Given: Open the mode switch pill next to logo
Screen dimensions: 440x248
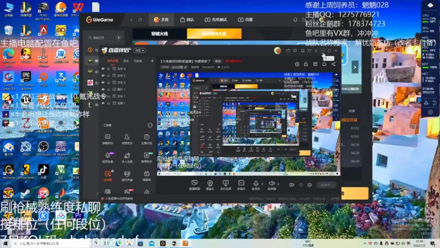Looking at the screenshot, I should tap(140, 51).
